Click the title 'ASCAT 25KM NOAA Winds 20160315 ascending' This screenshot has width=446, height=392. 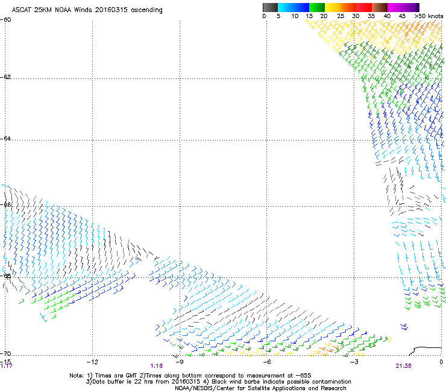pyautogui.click(x=87, y=10)
